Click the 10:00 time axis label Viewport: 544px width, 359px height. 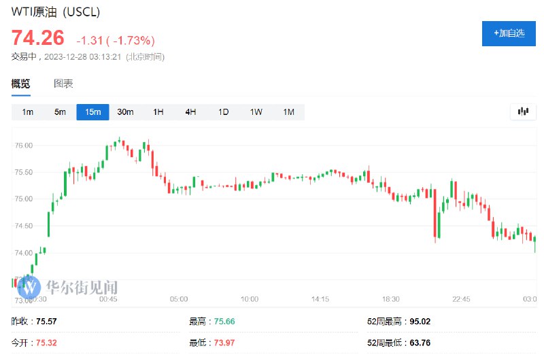coord(250,299)
